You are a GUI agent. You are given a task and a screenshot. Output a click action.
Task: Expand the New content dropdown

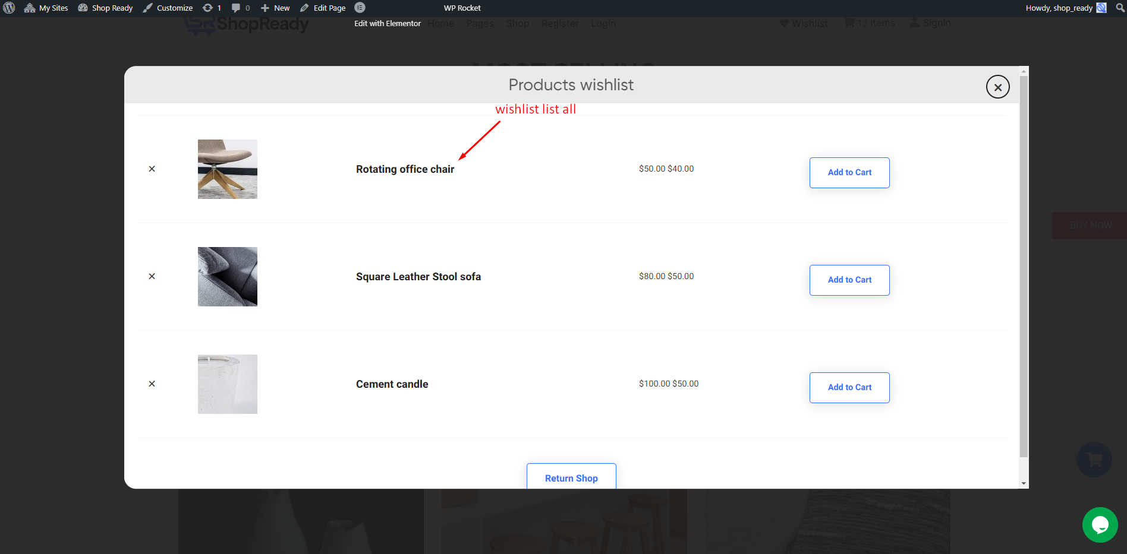point(275,8)
